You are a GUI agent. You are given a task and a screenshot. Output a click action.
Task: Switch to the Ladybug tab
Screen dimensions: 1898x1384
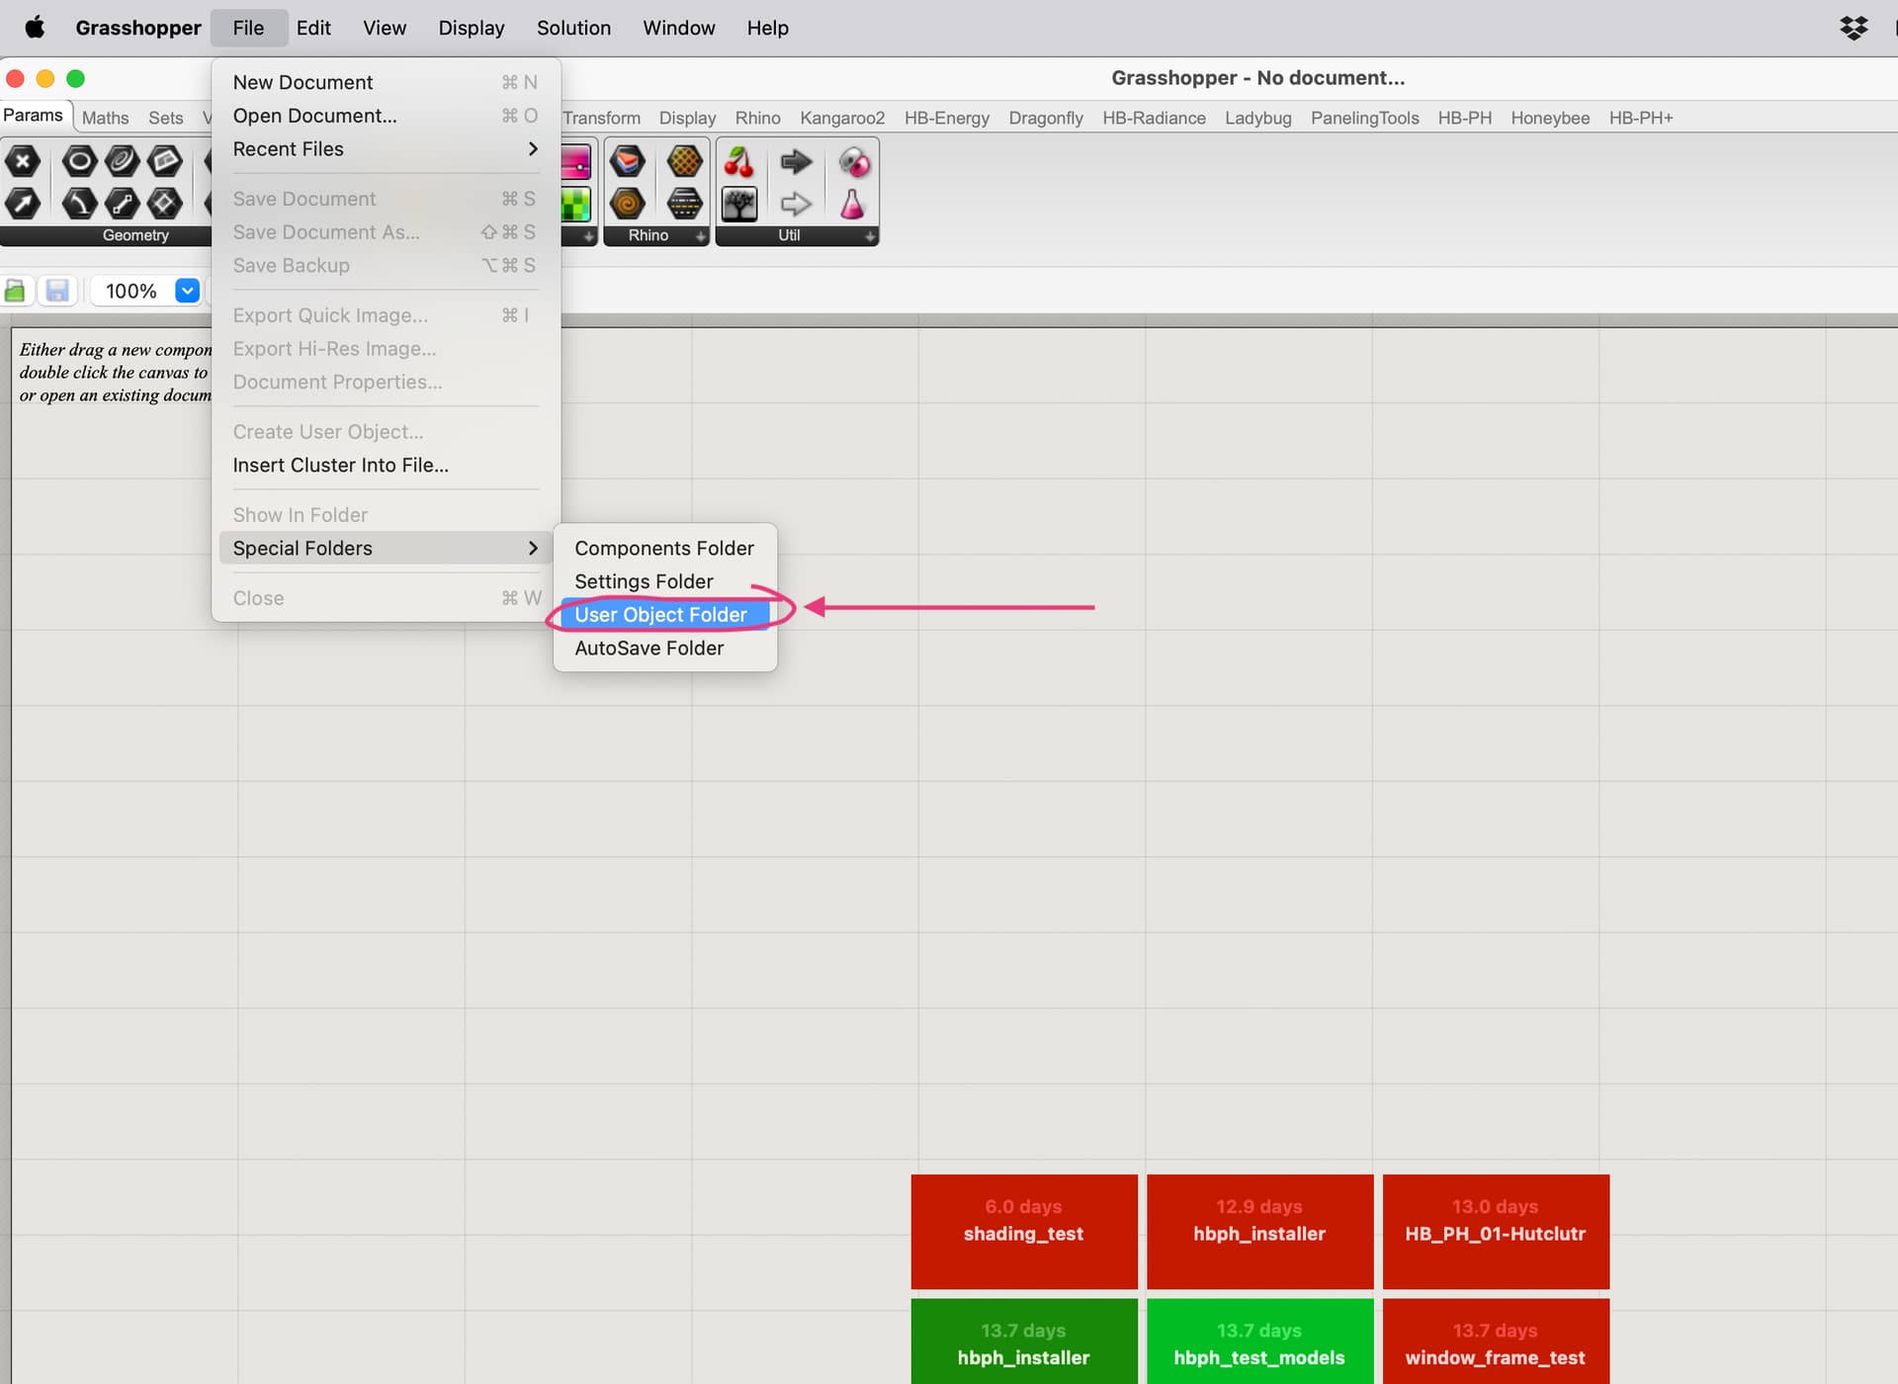pyautogui.click(x=1257, y=118)
